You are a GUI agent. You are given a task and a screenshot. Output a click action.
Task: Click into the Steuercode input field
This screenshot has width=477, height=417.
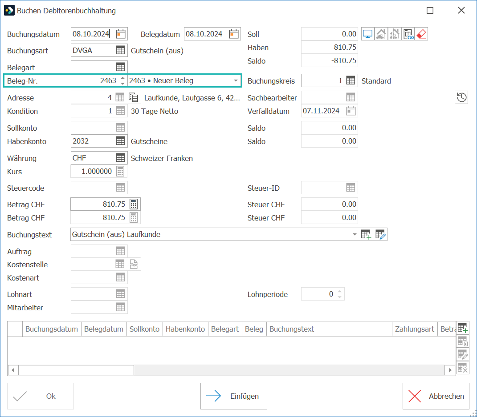pos(93,188)
